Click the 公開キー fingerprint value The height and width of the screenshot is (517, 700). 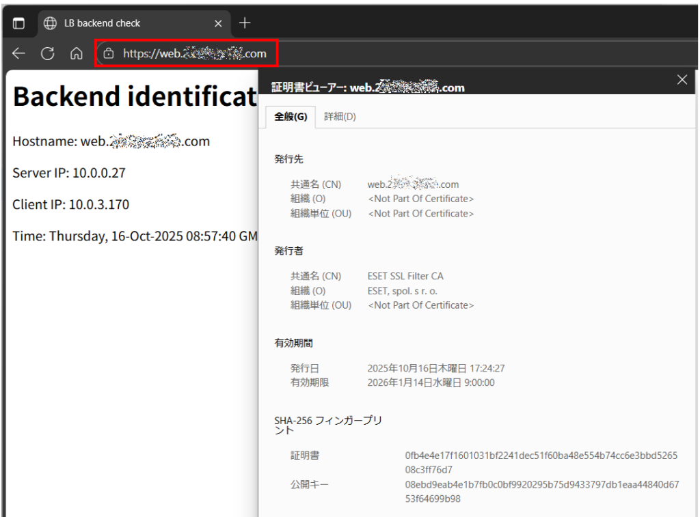[541, 491]
